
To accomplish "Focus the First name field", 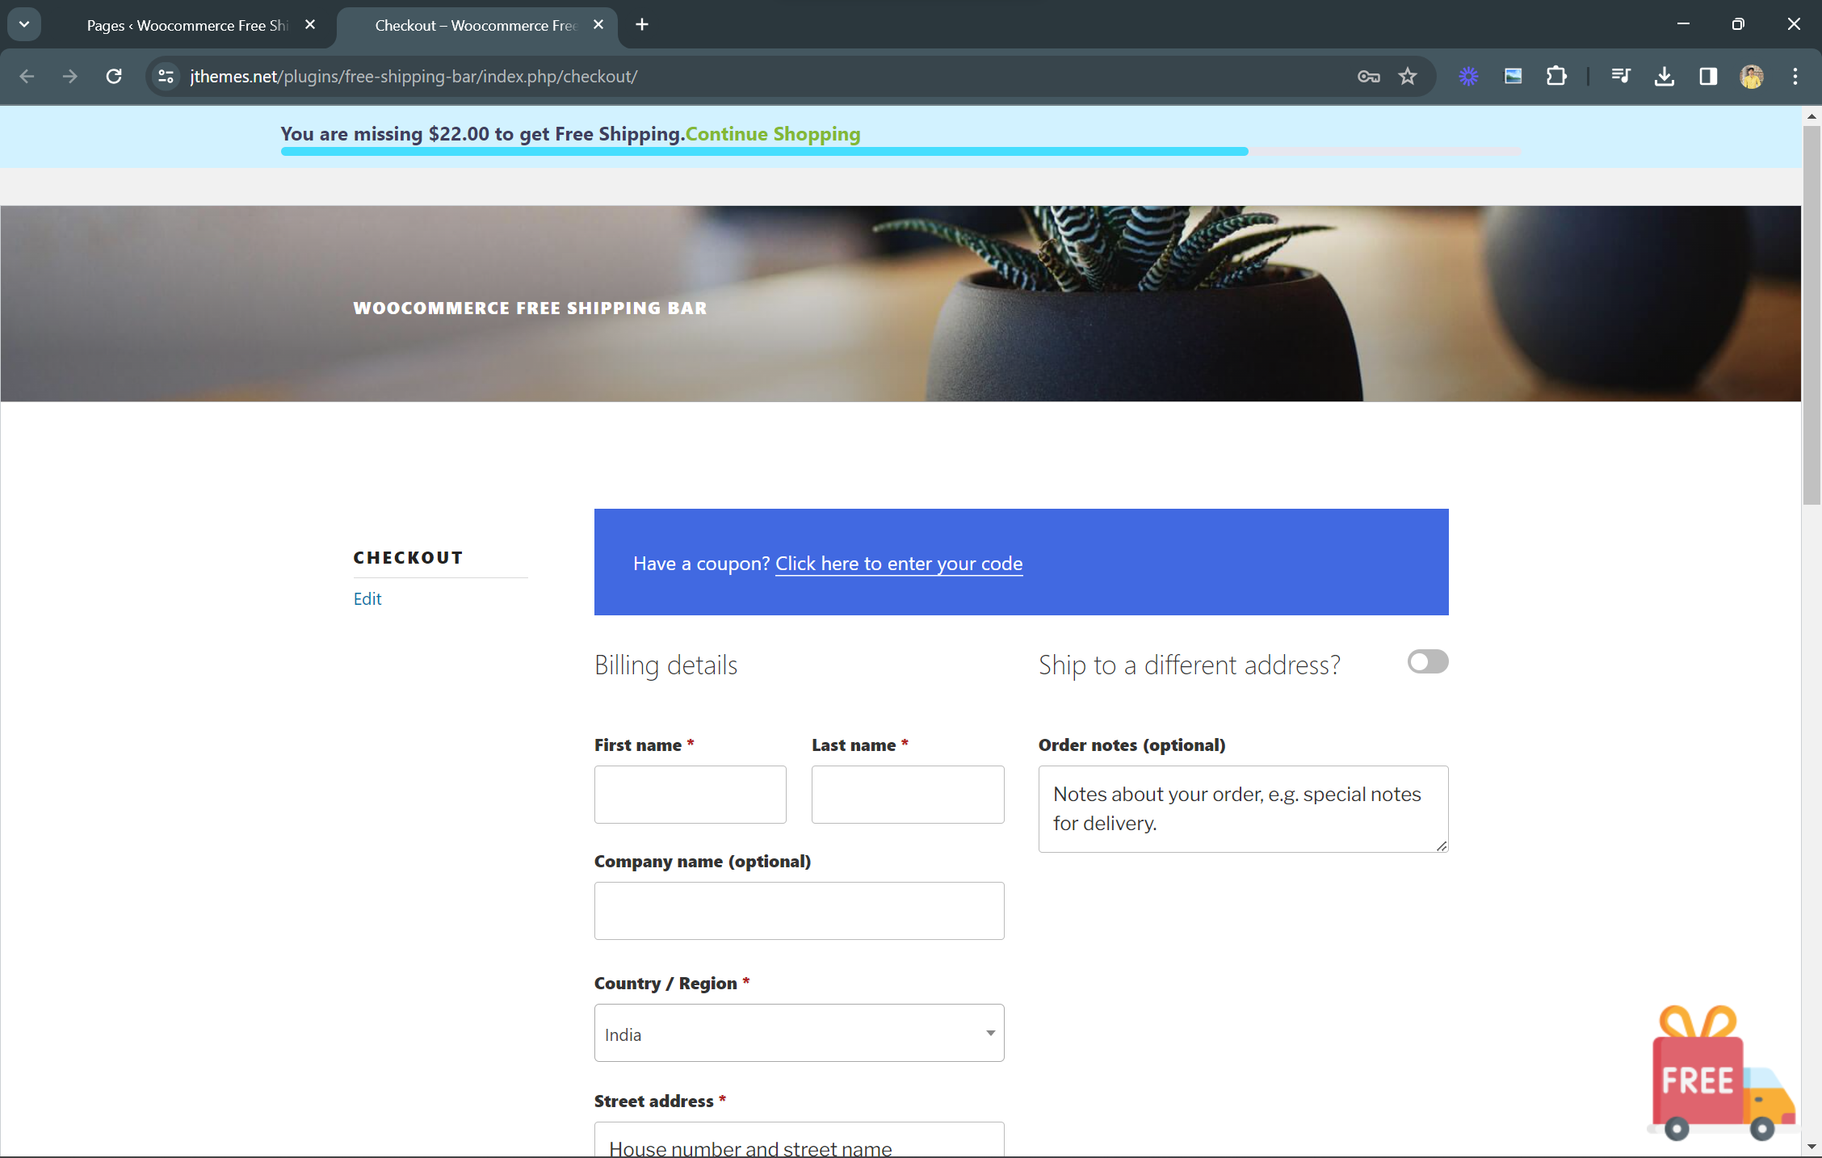I will point(691,795).
